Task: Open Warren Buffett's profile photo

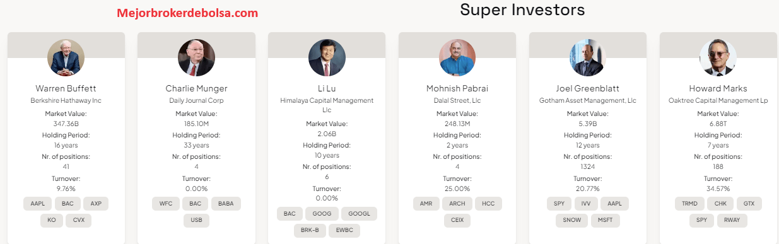Action: (x=66, y=58)
